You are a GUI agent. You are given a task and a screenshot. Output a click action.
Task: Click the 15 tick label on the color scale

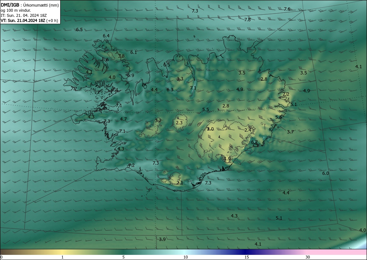pyautogui.click(x=247, y=257)
